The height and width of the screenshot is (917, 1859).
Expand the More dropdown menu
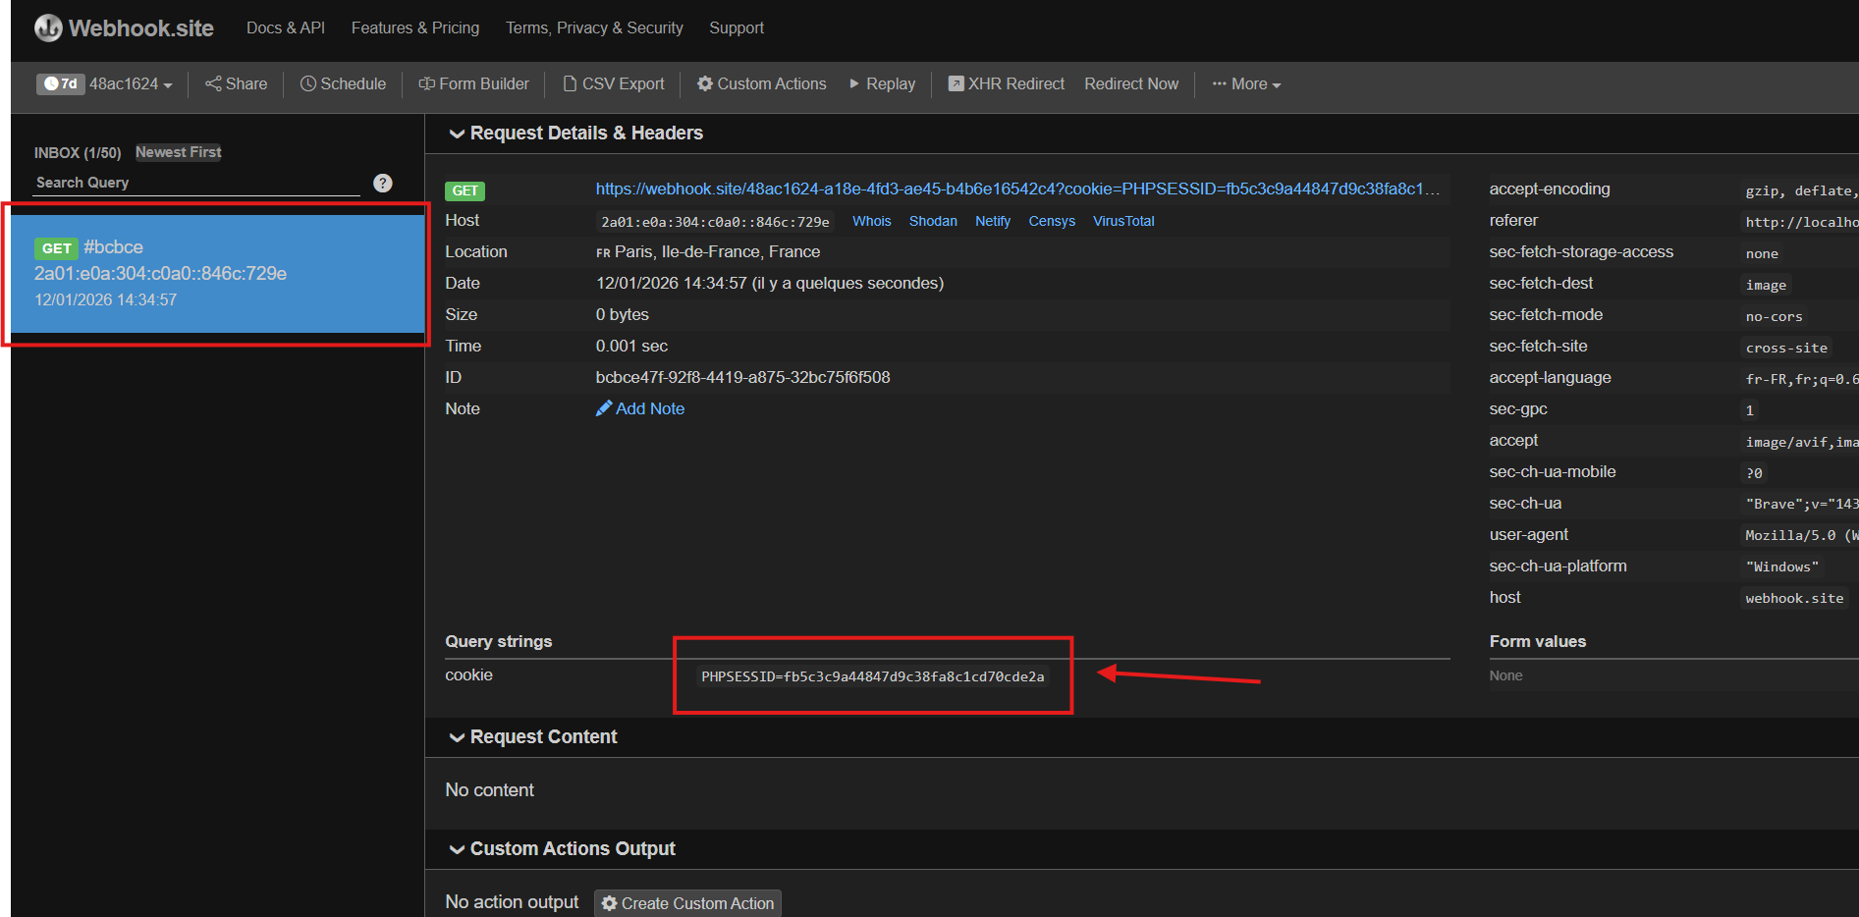1246,84
